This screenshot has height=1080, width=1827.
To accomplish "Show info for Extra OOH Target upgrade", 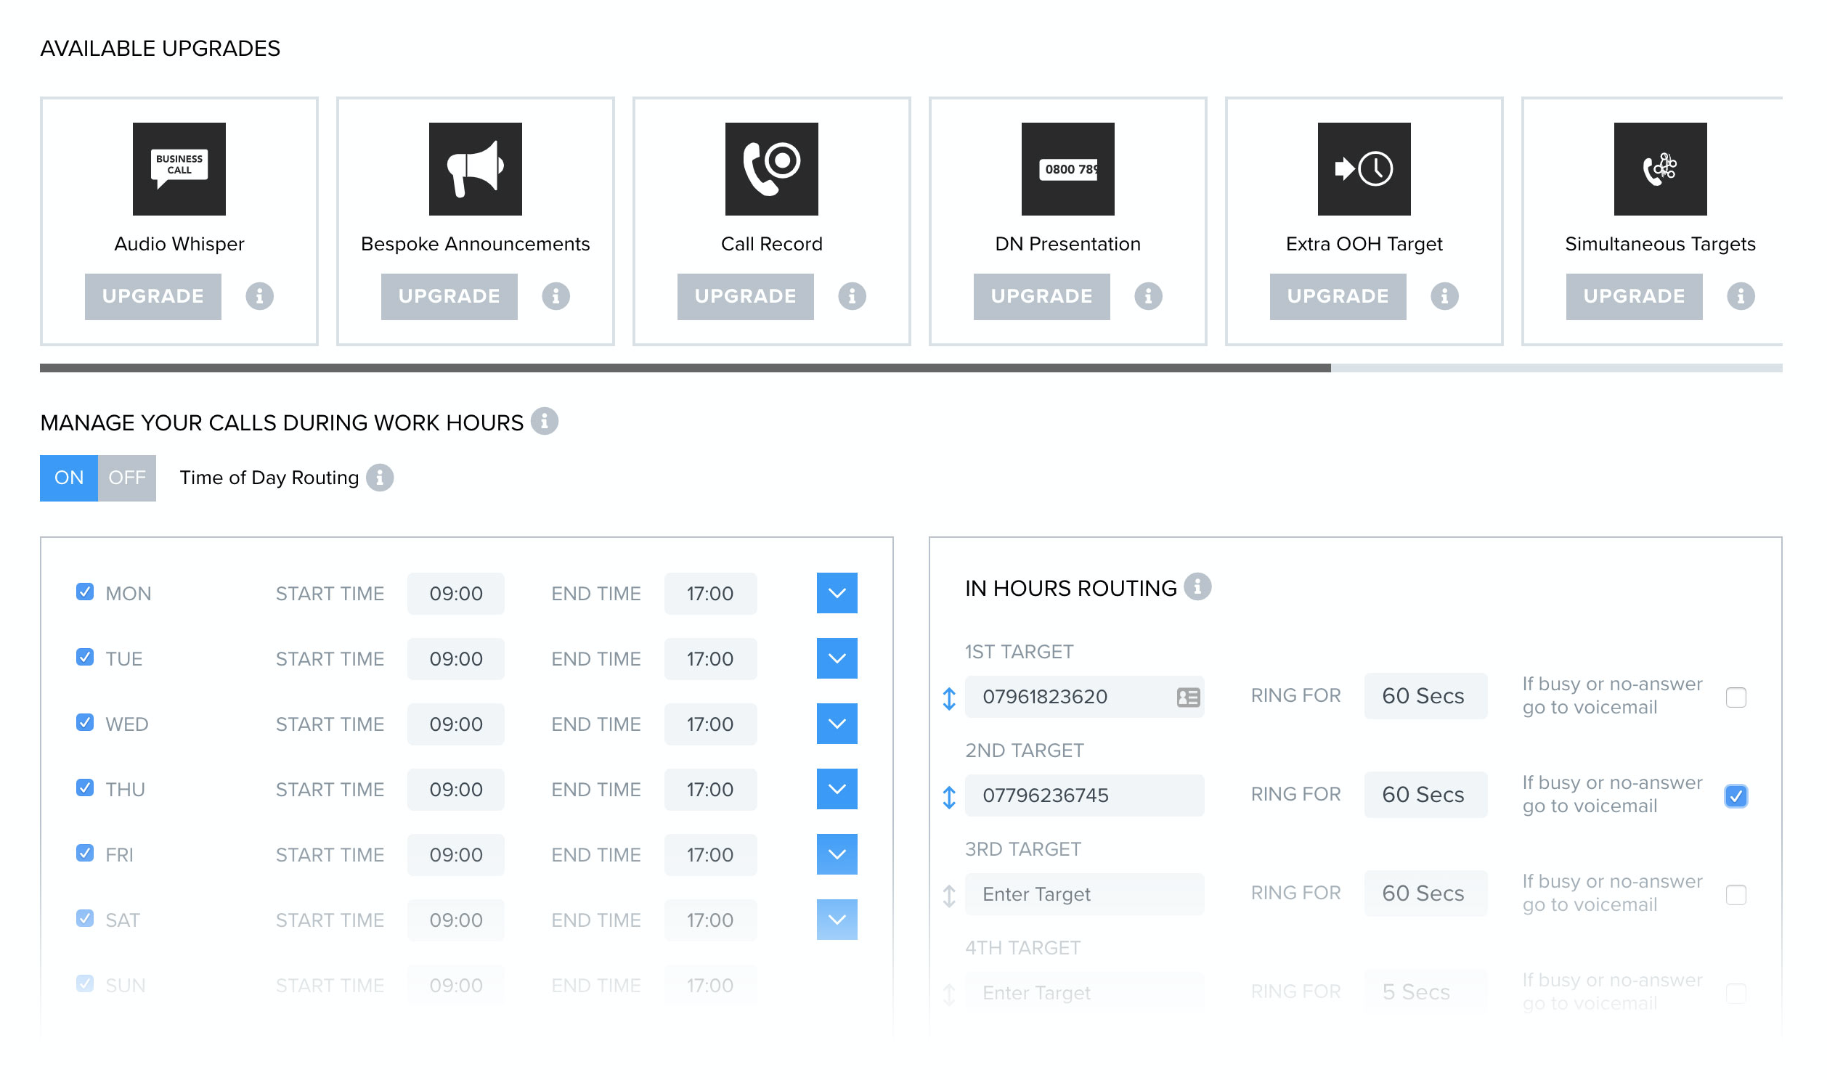I will pyautogui.click(x=1445, y=296).
